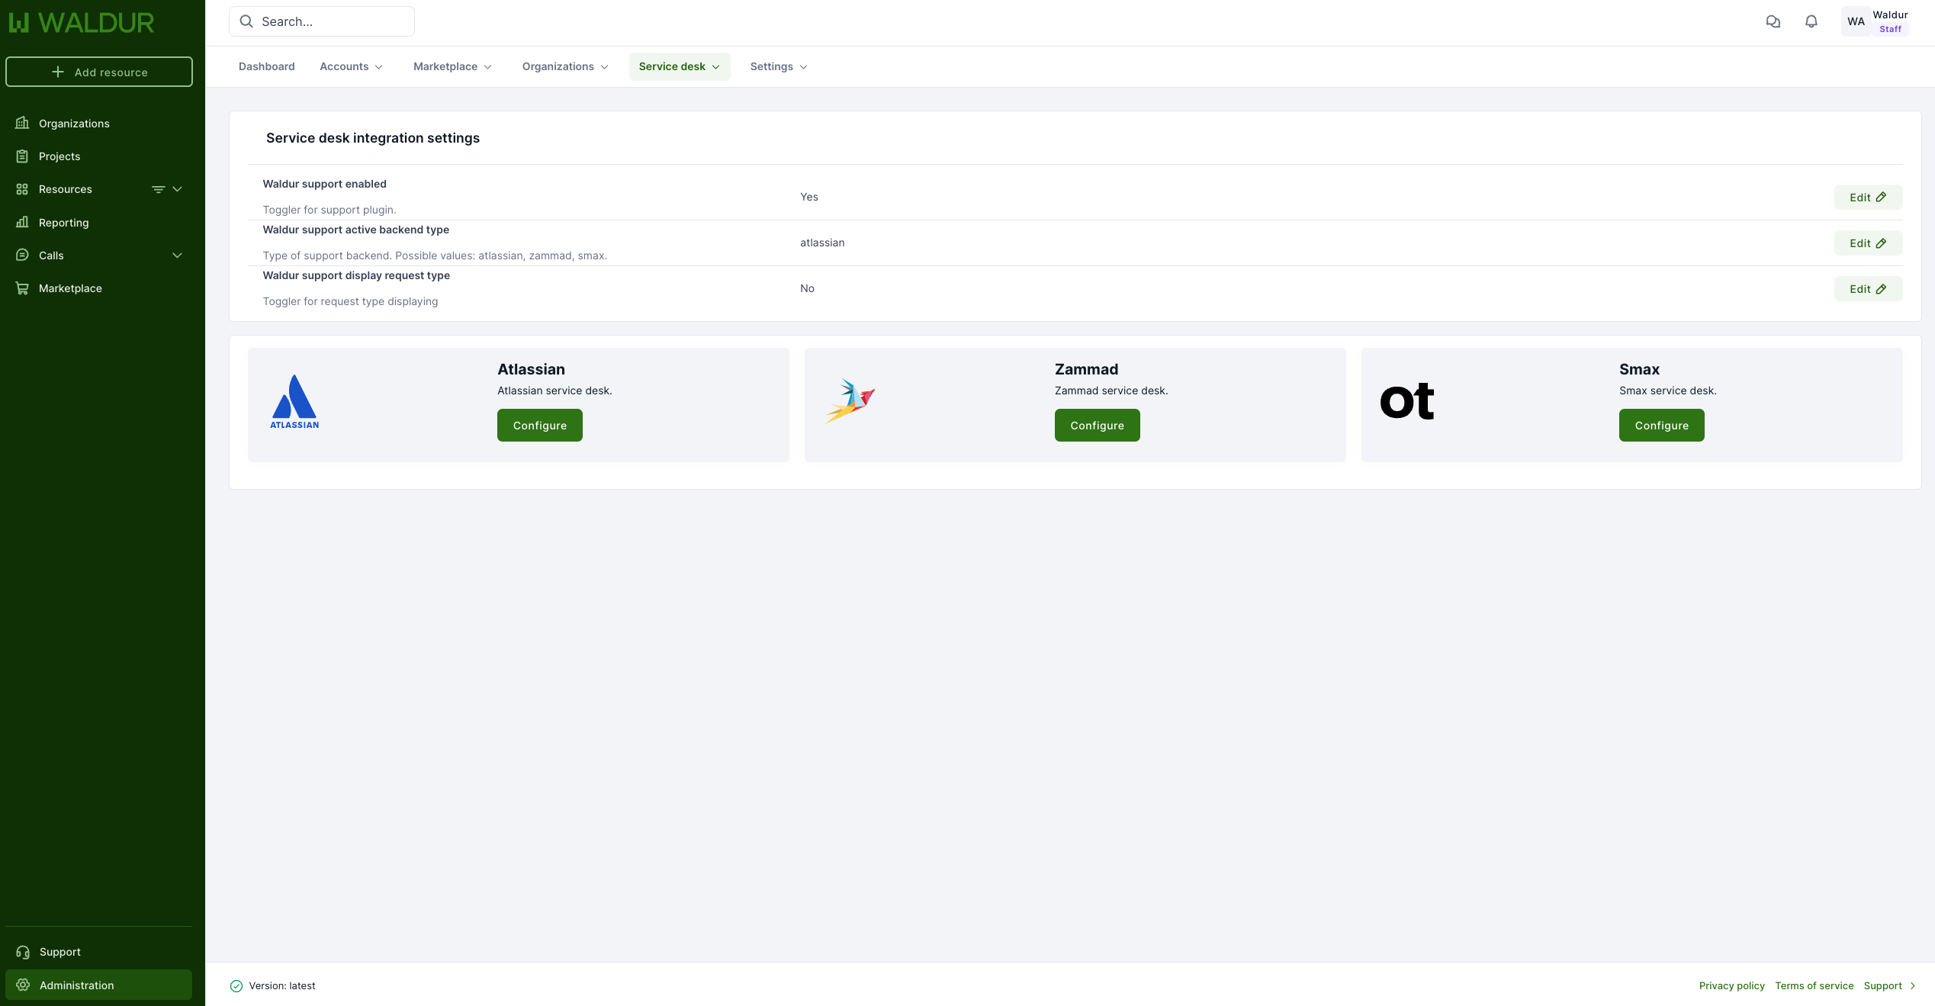This screenshot has width=1935, height=1006.
Task: Go to Reporting in the sidebar
Action: click(63, 223)
